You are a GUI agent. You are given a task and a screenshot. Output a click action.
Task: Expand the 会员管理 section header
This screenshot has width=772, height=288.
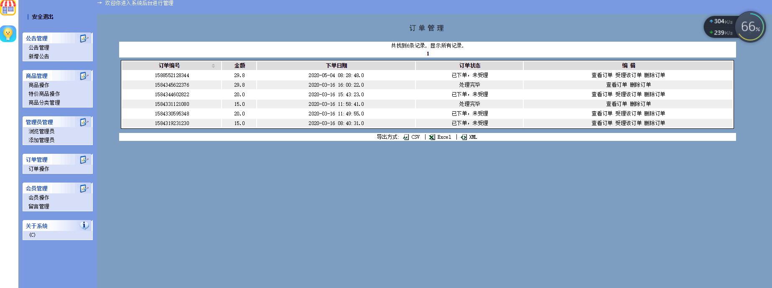pyautogui.click(x=37, y=188)
